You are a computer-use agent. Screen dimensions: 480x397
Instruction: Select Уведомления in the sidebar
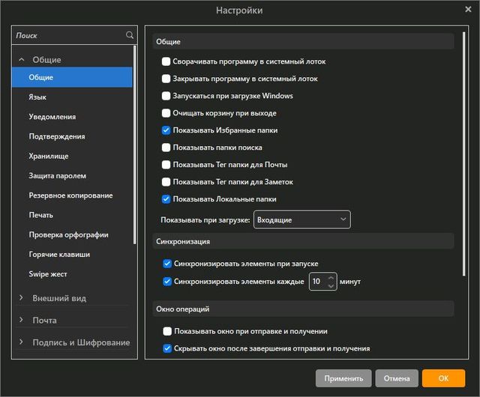(x=52, y=117)
